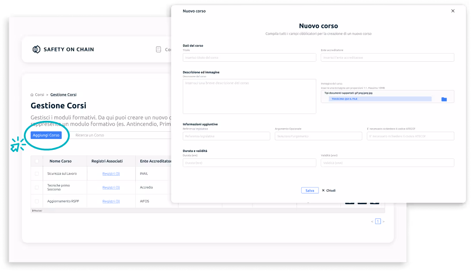The height and width of the screenshot is (272, 472).
Task: Click the blue folder browse icon
Action: click(x=444, y=99)
